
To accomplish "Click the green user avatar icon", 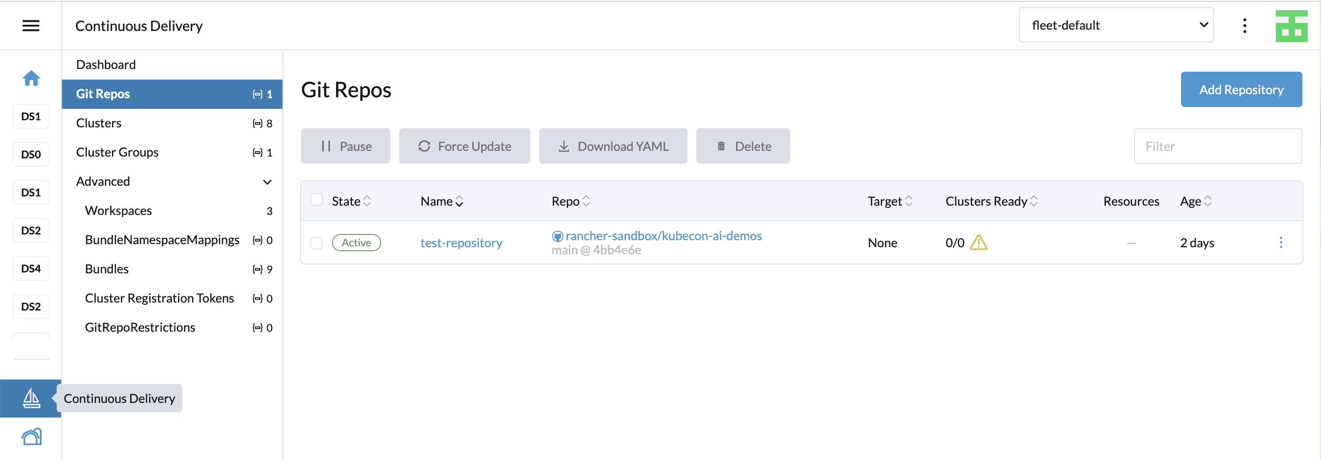I will point(1291,26).
